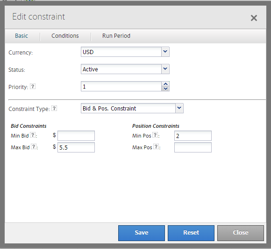Focus the empty Min Bid field
Image resolution: width=271 pixels, height=249 pixels.
pos(76,136)
